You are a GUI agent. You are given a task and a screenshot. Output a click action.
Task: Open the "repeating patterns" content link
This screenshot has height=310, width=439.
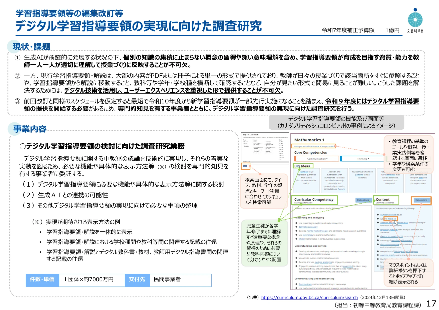[x=389, y=230]
